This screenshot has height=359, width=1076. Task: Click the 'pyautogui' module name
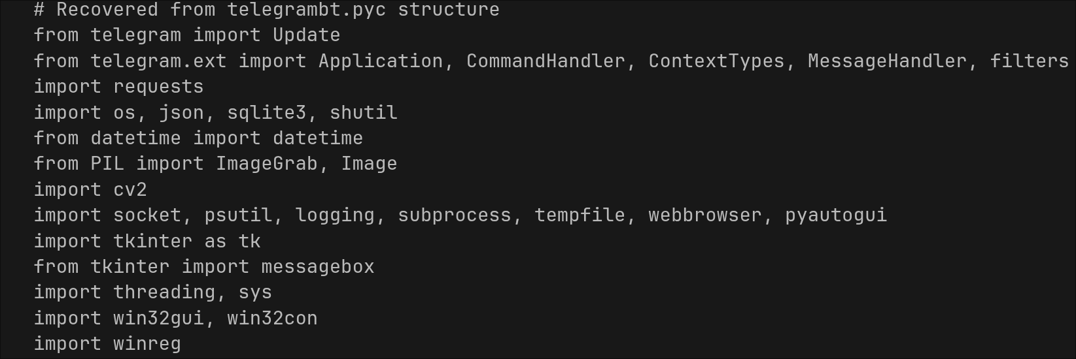[835, 215]
